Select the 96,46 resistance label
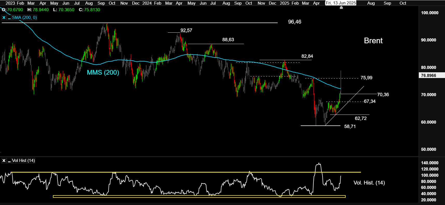This screenshot has width=445, height=205. coord(295,22)
